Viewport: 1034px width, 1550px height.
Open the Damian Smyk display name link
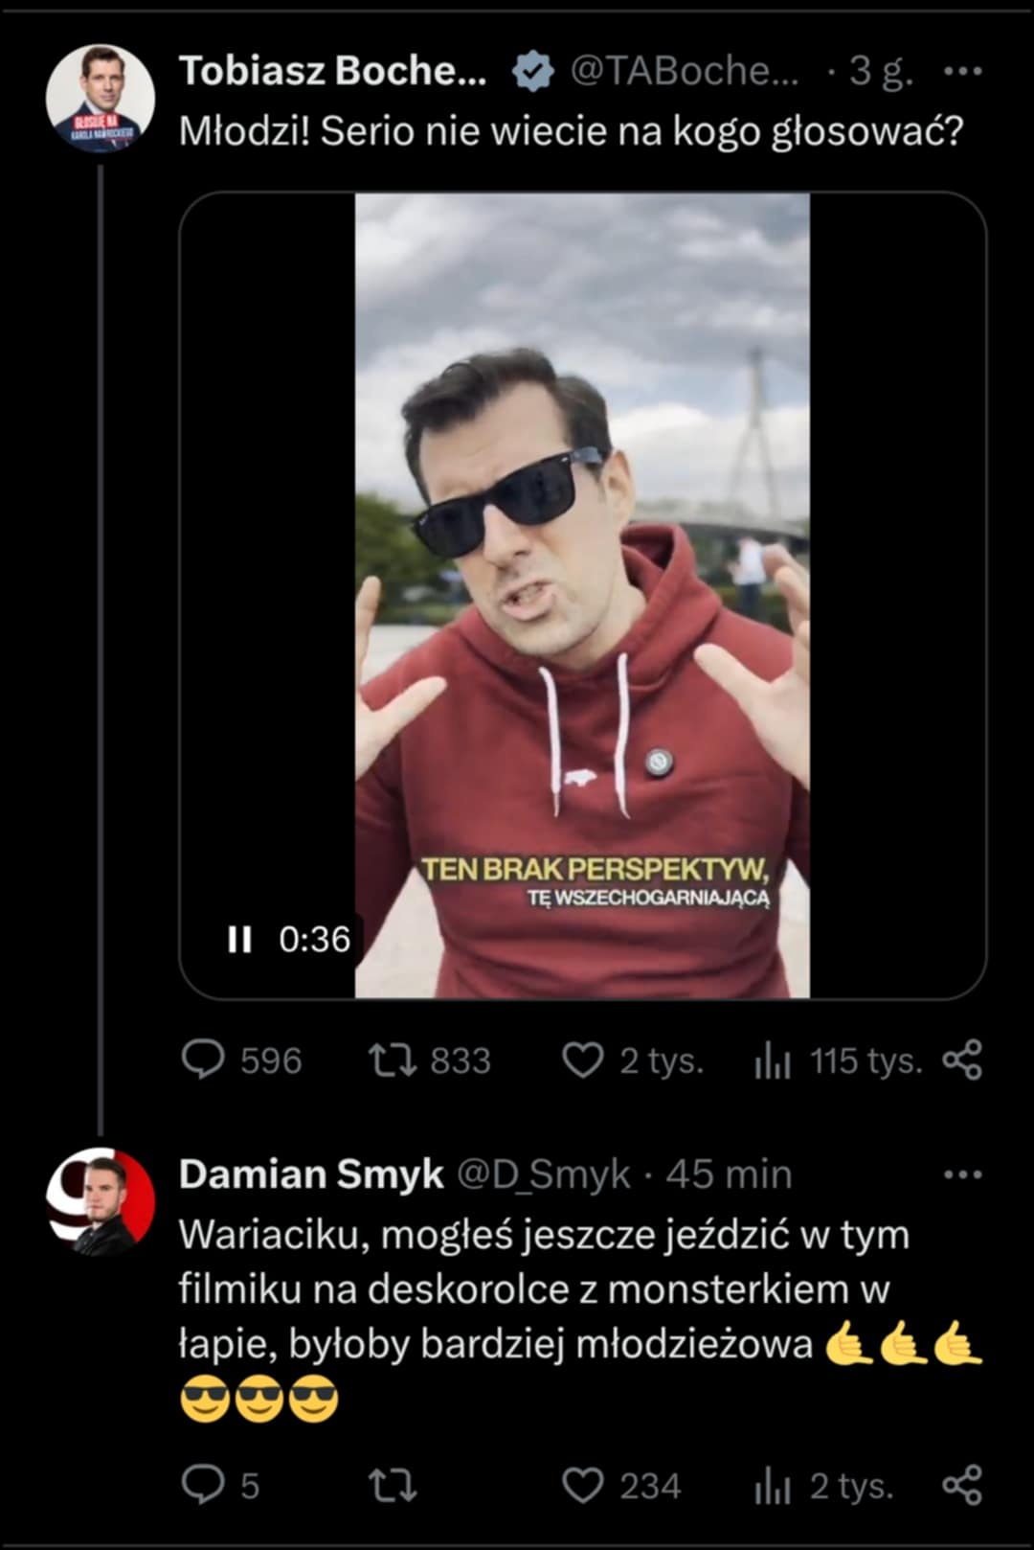tap(311, 1174)
